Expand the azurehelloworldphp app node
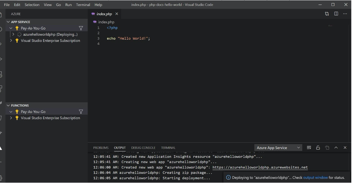352x183 pixels. pyautogui.click(x=13, y=34)
